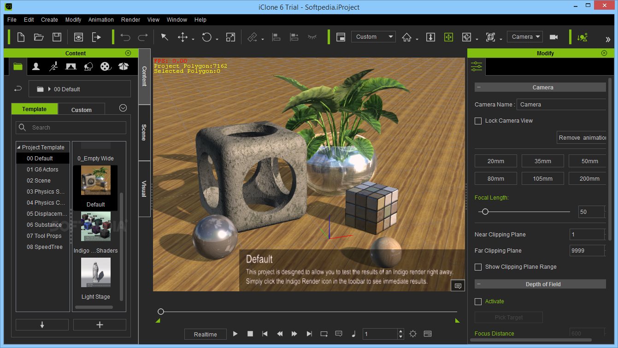Set lens to 105mm
618x348 pixels.
(x=543, y=179)
